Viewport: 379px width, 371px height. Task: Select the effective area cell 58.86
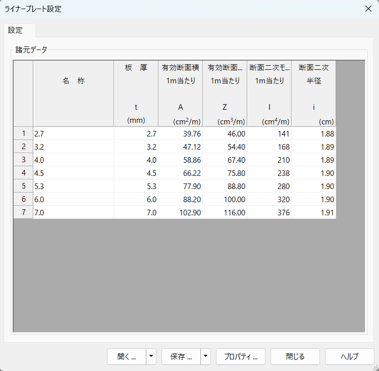click(180, 160)
